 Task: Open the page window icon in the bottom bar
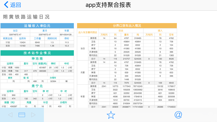pyautogui.click(x=22, y=115)
